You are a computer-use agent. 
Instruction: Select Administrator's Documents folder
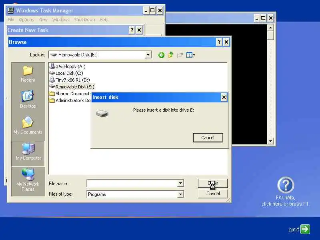[x=70, y=100]
